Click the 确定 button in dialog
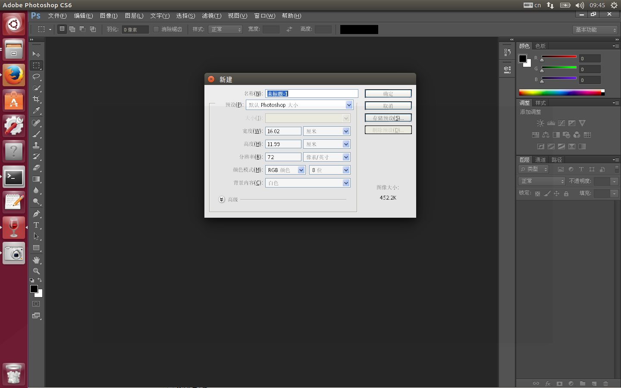The height and width of the screenshot is (388, 621). click(x=388, y=94)
